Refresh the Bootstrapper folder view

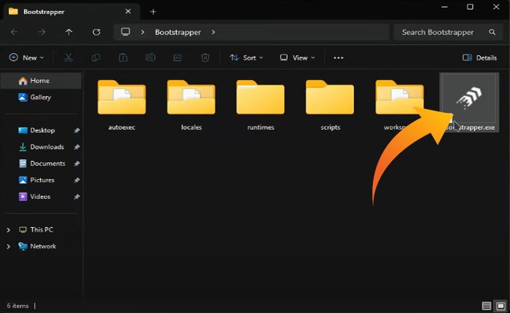(x=96, y=32)
